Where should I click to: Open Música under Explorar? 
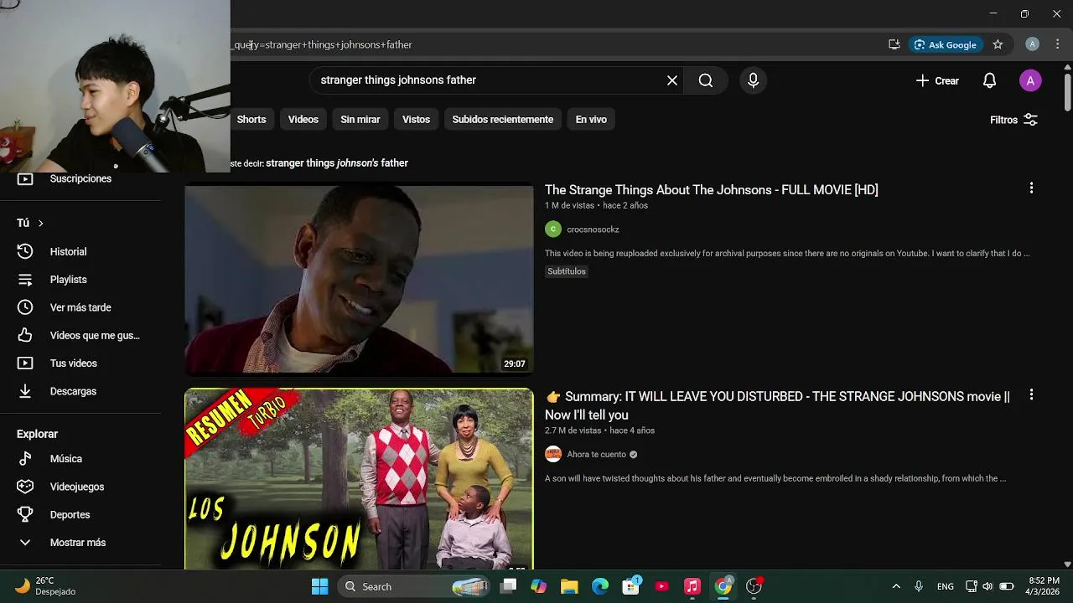point(80,459)
